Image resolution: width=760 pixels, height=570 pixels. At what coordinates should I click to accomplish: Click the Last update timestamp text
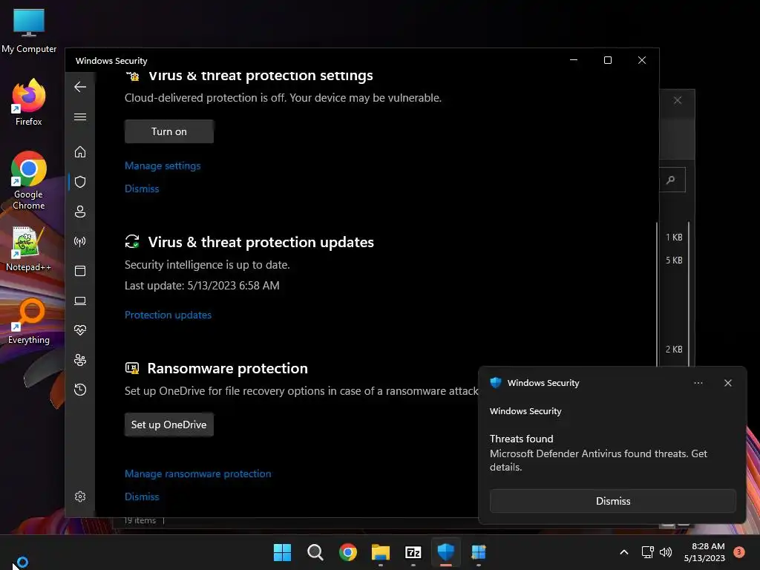pos(202,286)
